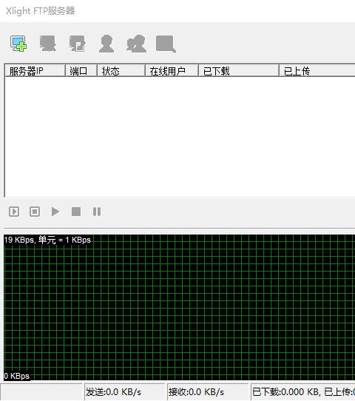
Task: Click the 19 KBps graph scale label
Action: pos(47,240)
